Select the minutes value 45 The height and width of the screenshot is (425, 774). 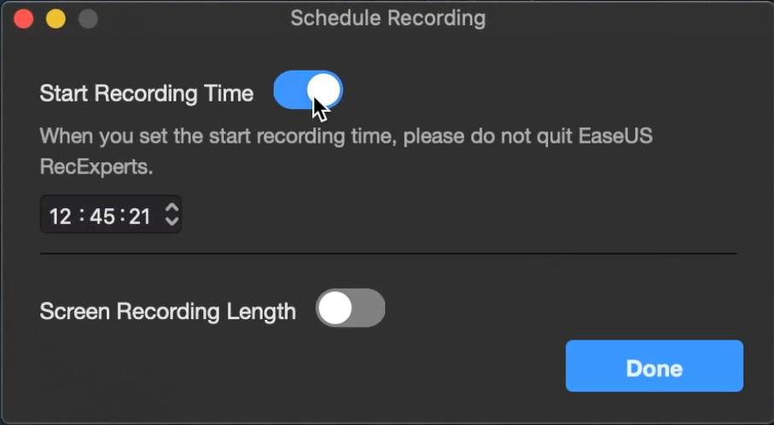(x=102, y=216)
